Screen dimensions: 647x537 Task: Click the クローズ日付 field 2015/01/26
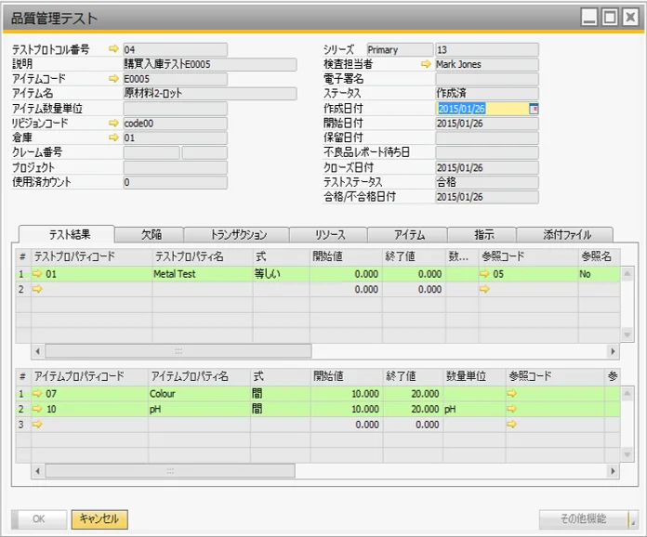487,167
